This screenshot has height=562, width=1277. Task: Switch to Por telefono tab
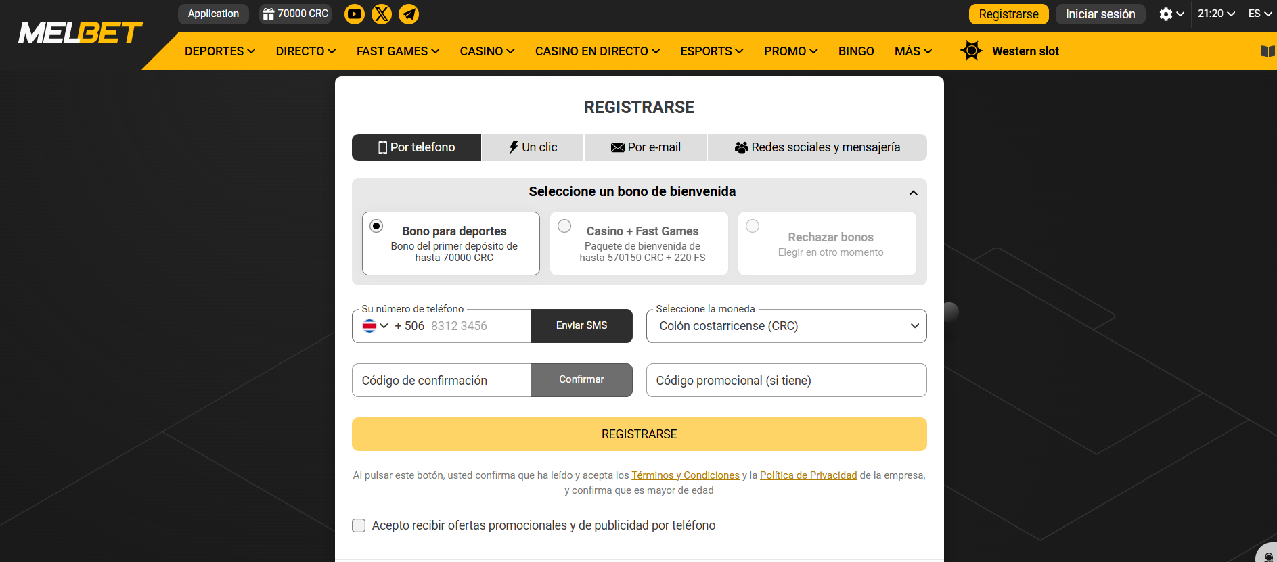(416, 147)
